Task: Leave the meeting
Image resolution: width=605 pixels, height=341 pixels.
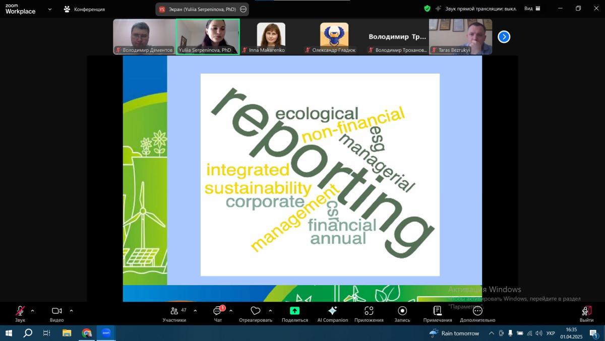Action: [586, 311]
